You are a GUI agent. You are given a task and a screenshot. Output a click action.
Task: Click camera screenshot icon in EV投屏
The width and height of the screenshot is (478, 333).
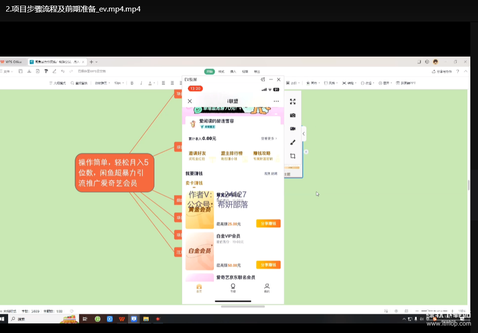[x=292, y=115]
